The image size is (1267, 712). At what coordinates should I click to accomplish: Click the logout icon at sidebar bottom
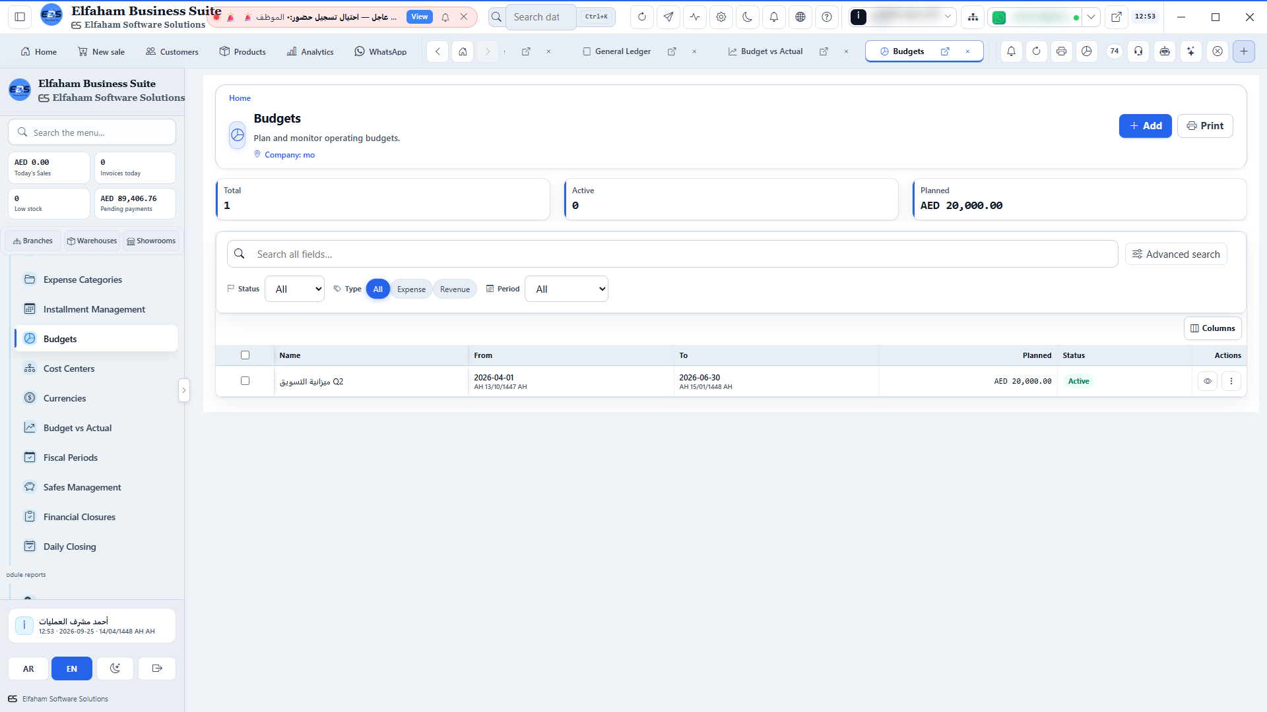click(157, 668)
